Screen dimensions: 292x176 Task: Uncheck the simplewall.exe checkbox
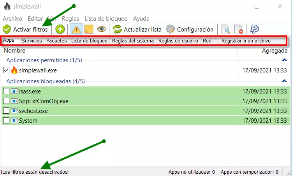(6, 70)
